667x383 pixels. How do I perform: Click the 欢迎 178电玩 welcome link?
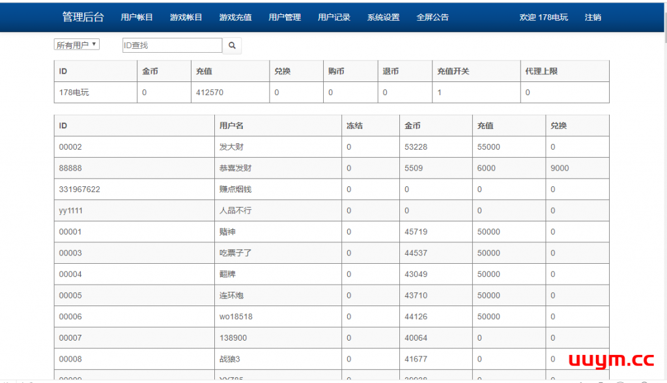[543, 18]
